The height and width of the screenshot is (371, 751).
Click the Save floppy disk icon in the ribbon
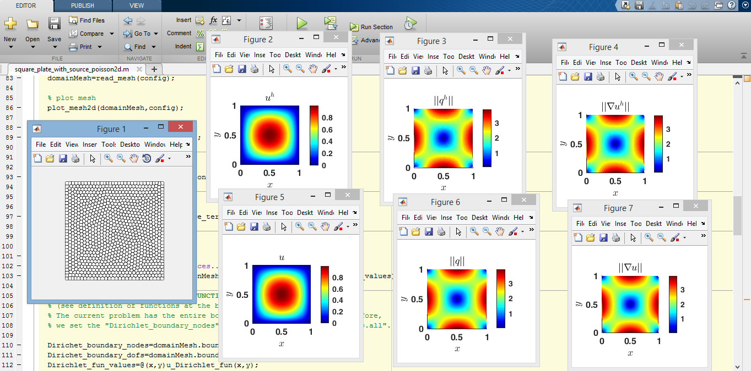click(54, 24)
